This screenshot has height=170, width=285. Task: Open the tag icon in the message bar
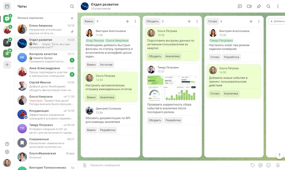tap(252, 165)
